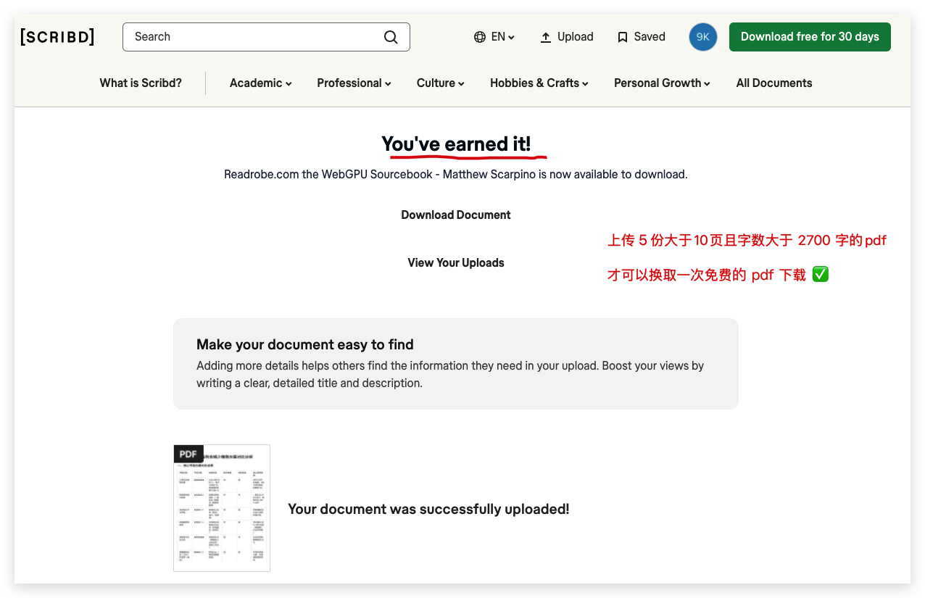
Task: Click 'Adding more details helps others' description text
Action: tap(450, 375)
